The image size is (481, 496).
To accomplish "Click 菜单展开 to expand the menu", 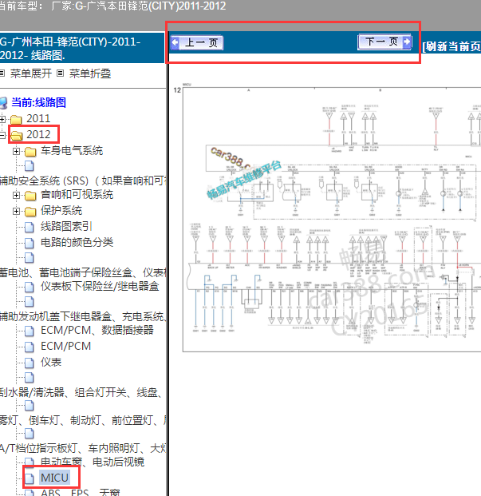I will tap(31, 73).
